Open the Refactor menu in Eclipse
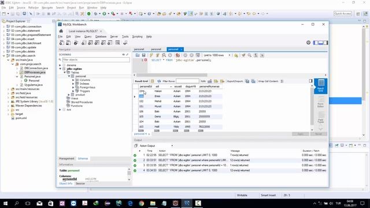 (x=34, y=8)
